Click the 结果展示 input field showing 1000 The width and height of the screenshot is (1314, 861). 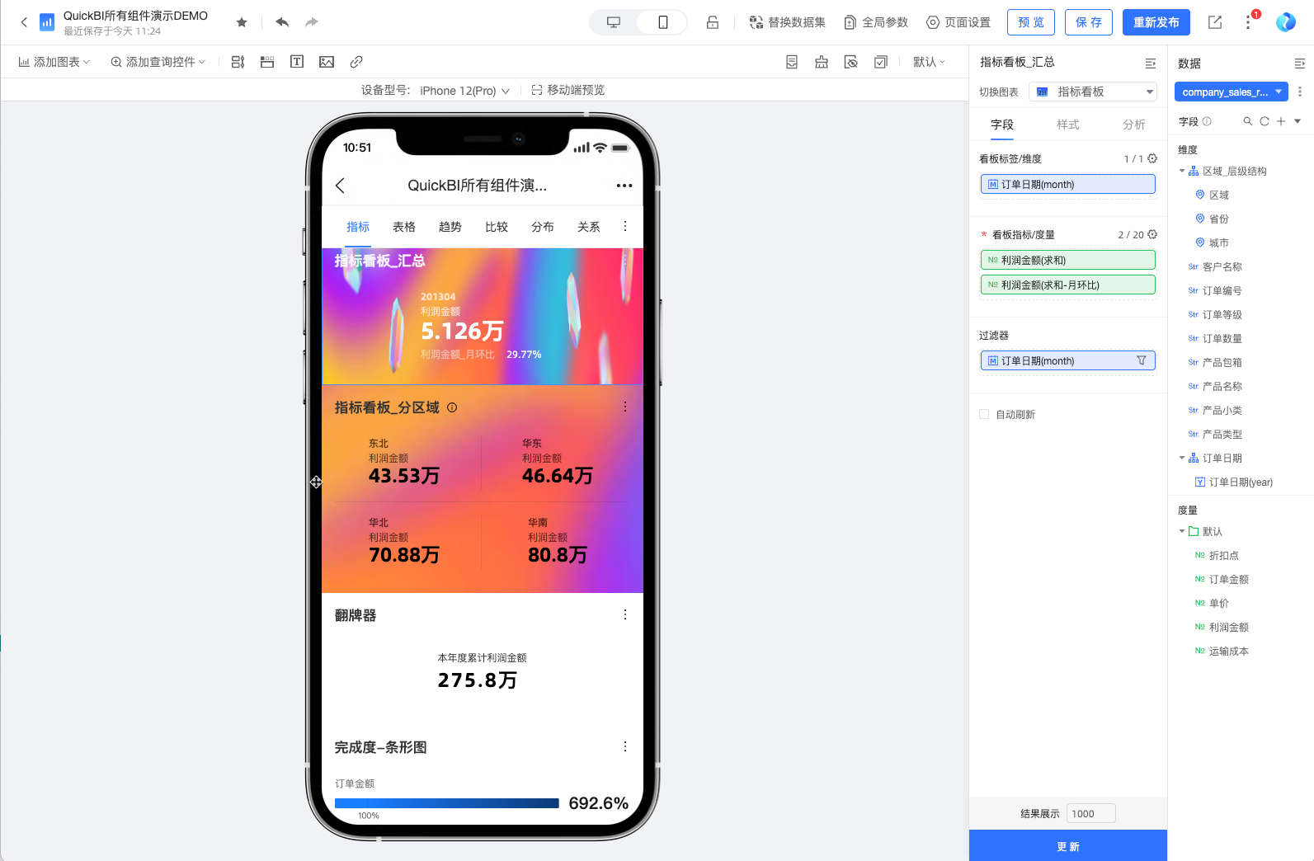(1090, 813)
